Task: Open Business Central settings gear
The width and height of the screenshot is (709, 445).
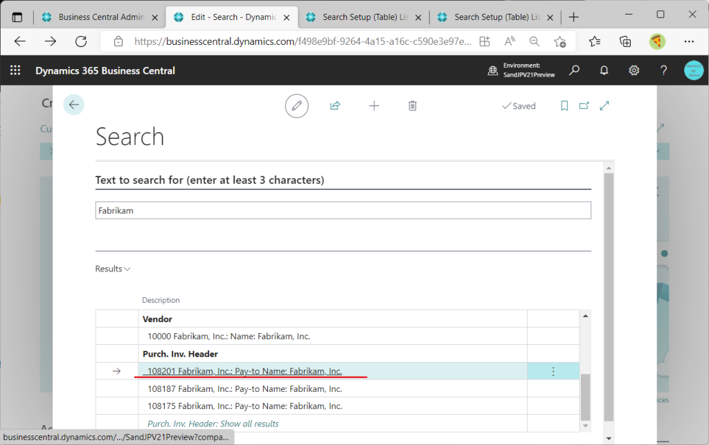Action: click(x=634, y=70)
